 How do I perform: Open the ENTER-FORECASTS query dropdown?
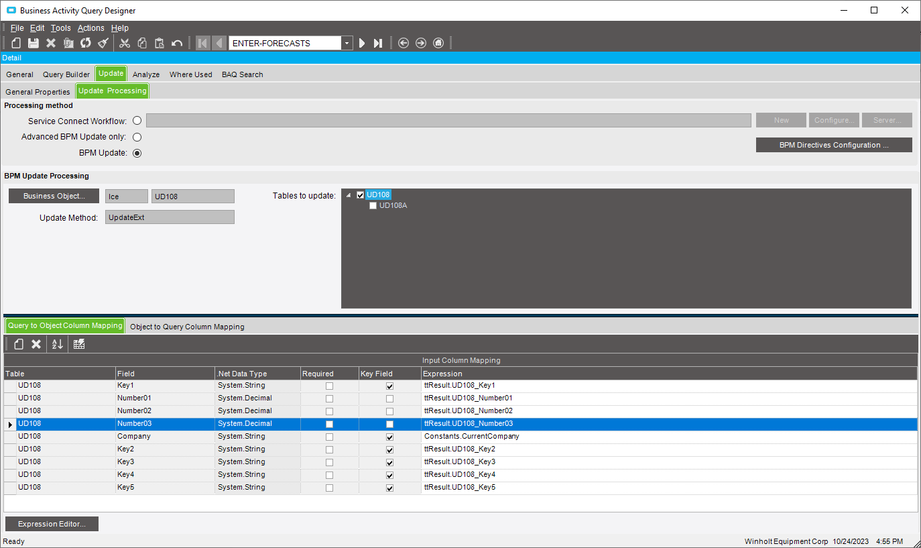coord(347,42)
